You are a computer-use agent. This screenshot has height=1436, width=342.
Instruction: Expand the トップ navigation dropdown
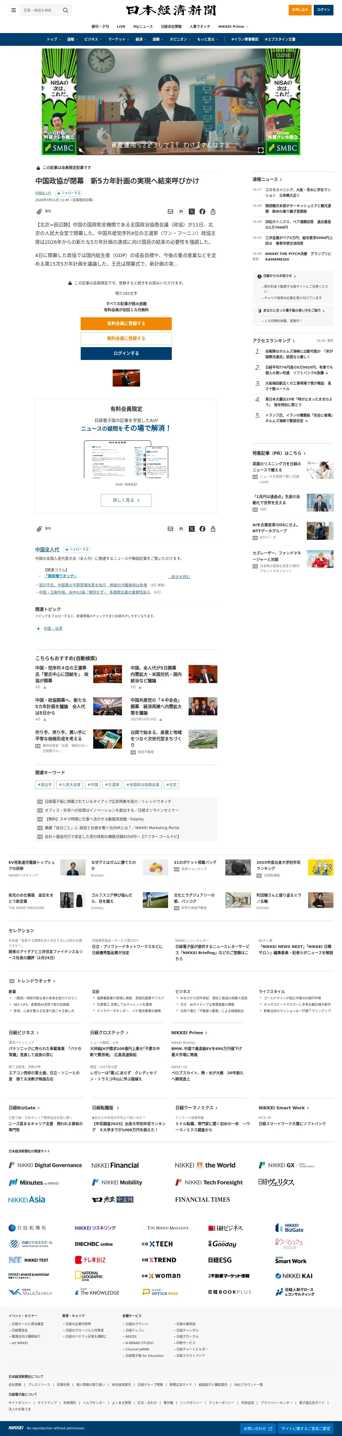(x=54, y=40)
